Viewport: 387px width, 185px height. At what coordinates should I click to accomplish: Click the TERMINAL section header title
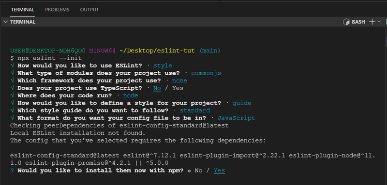pyautogui.click(x=23, y=22)
